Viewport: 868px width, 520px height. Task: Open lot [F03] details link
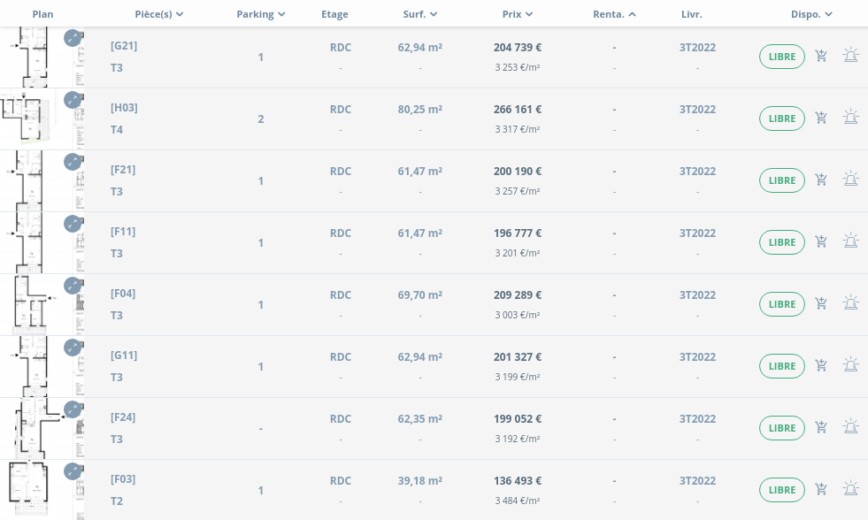click(x=123, y=479)
